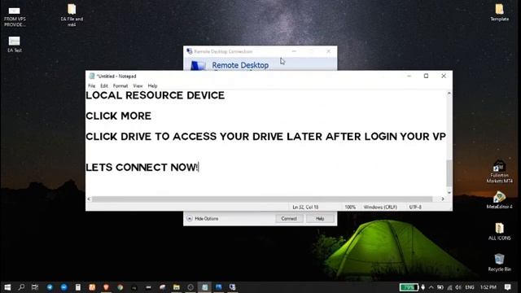521x293 pixels.
Task: Click the network signal tray icon
Action: pyautogui.click(x=449, y=287)
